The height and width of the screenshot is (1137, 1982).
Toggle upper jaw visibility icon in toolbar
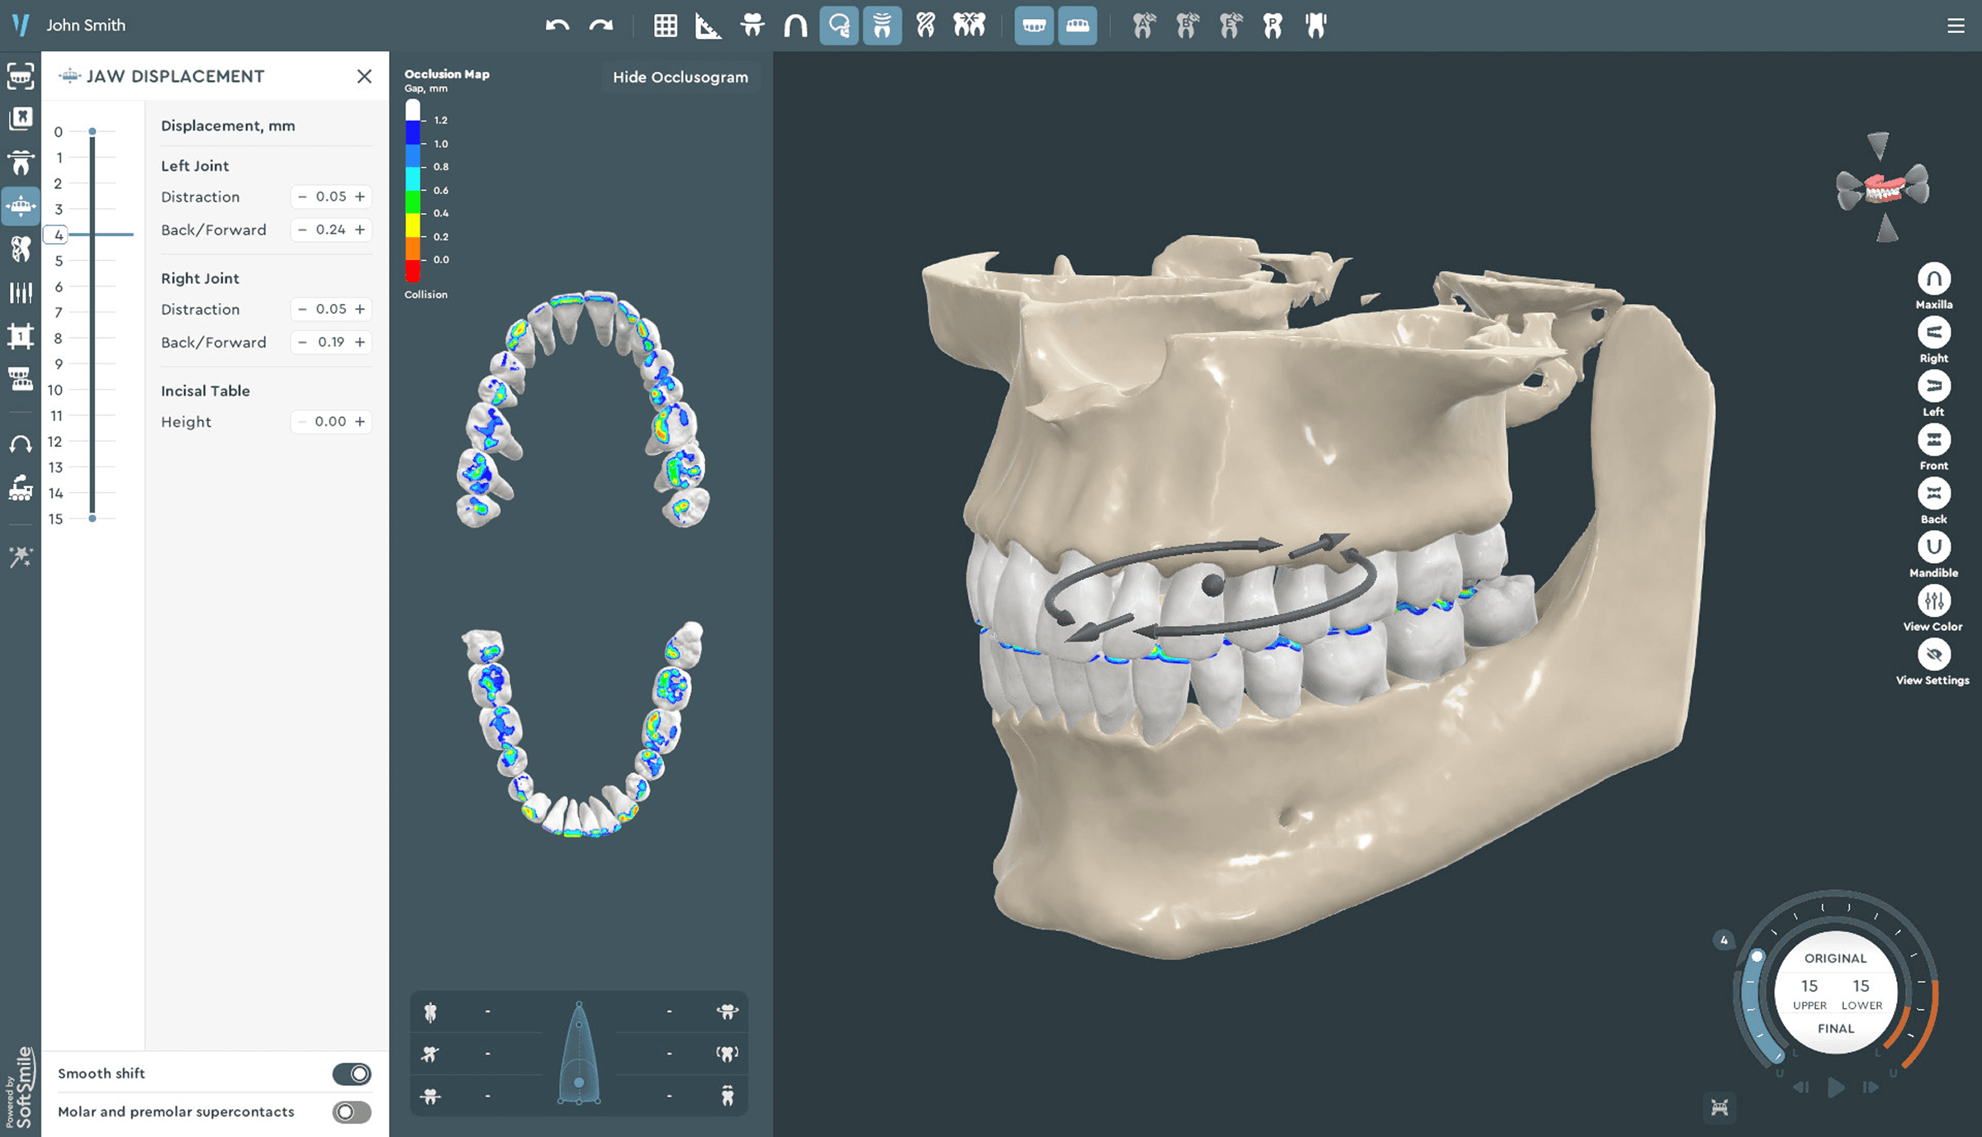tap(1034, 26)
